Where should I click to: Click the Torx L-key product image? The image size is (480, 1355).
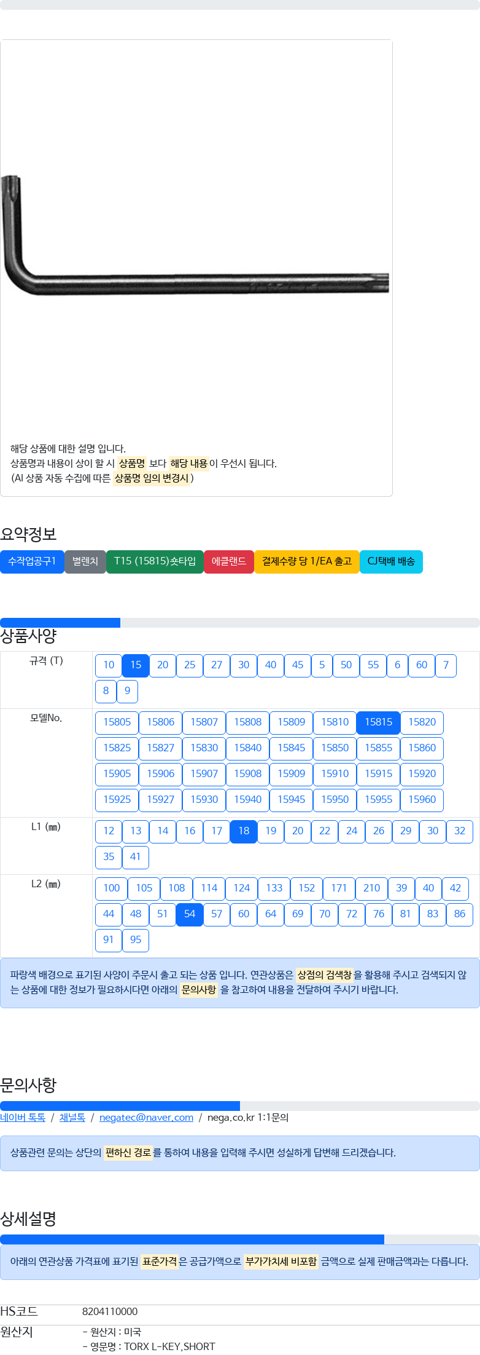click(x=195, y=234)
